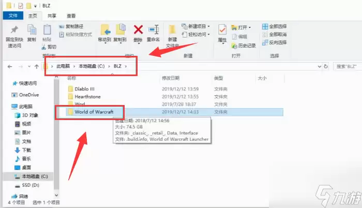Click the Rename (重命名) icon
Image resolution: width=362 pixels, height=208 pixels.
[x=153, y=29]
